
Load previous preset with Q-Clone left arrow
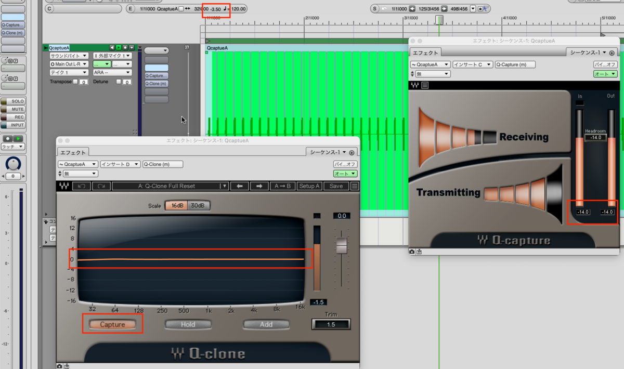tap(239, 186)
